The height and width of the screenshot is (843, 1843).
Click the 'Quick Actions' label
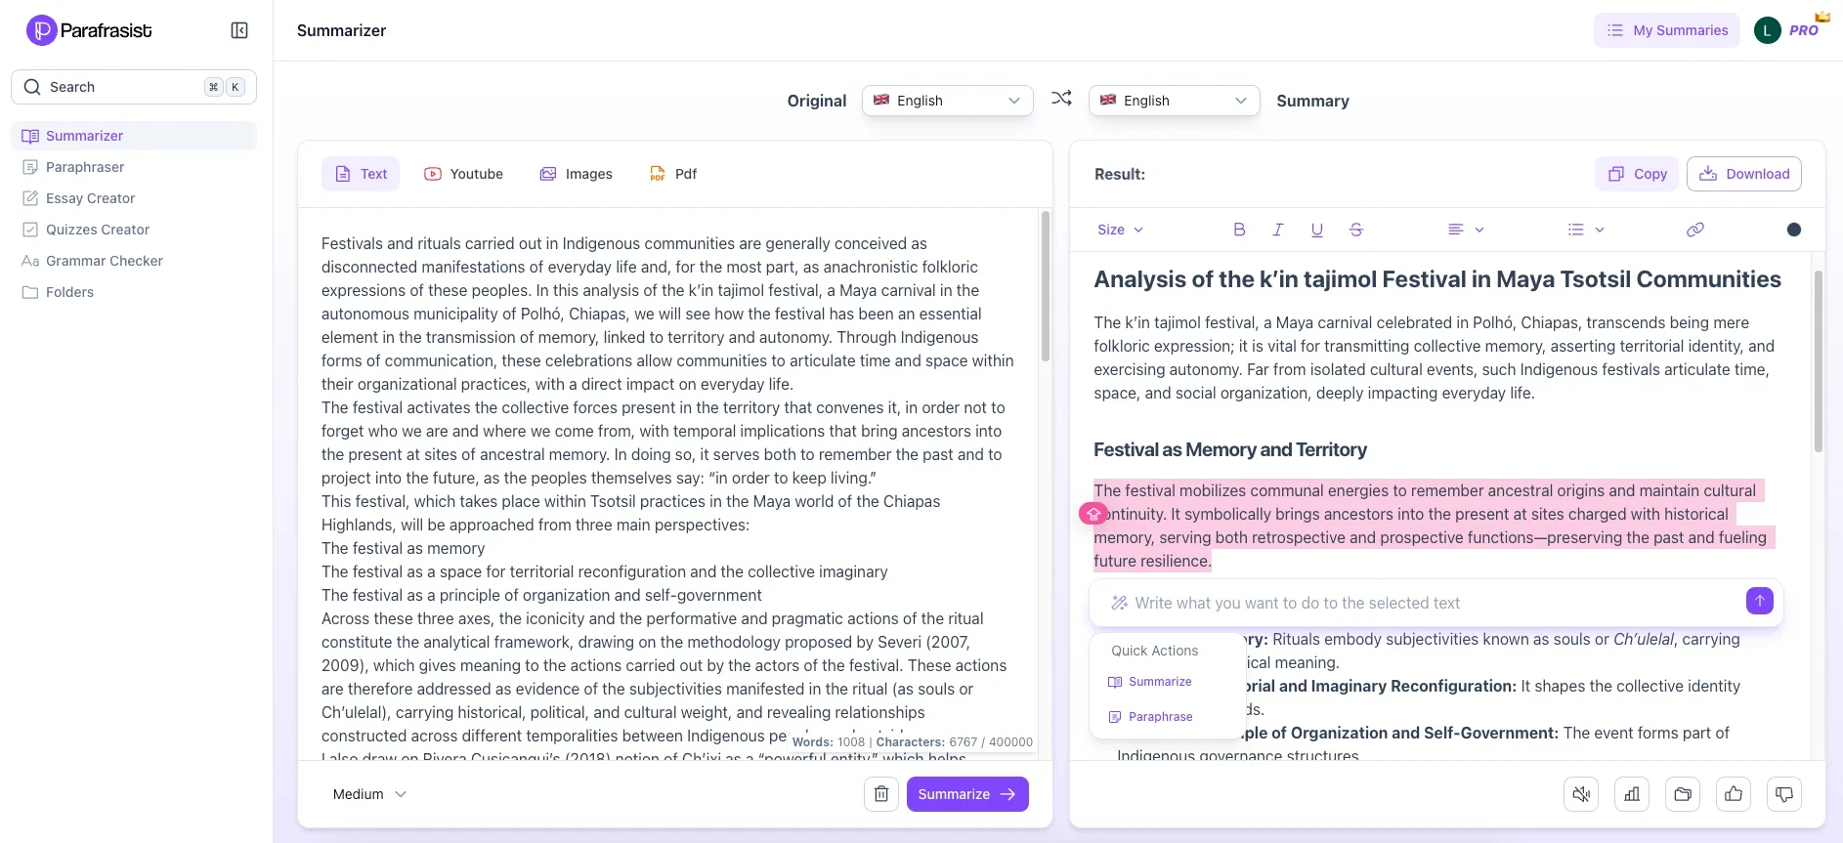(x=1154, y=651)
